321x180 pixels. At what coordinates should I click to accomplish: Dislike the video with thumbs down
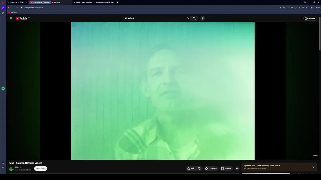(199, 168)
